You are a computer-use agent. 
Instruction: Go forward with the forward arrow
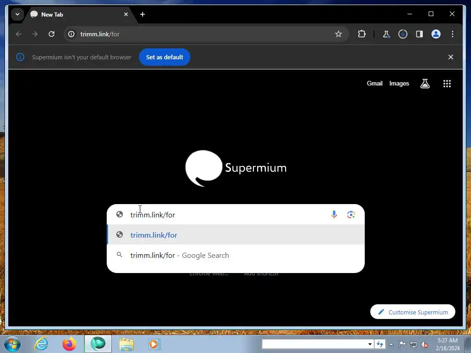tap(35, 34)
